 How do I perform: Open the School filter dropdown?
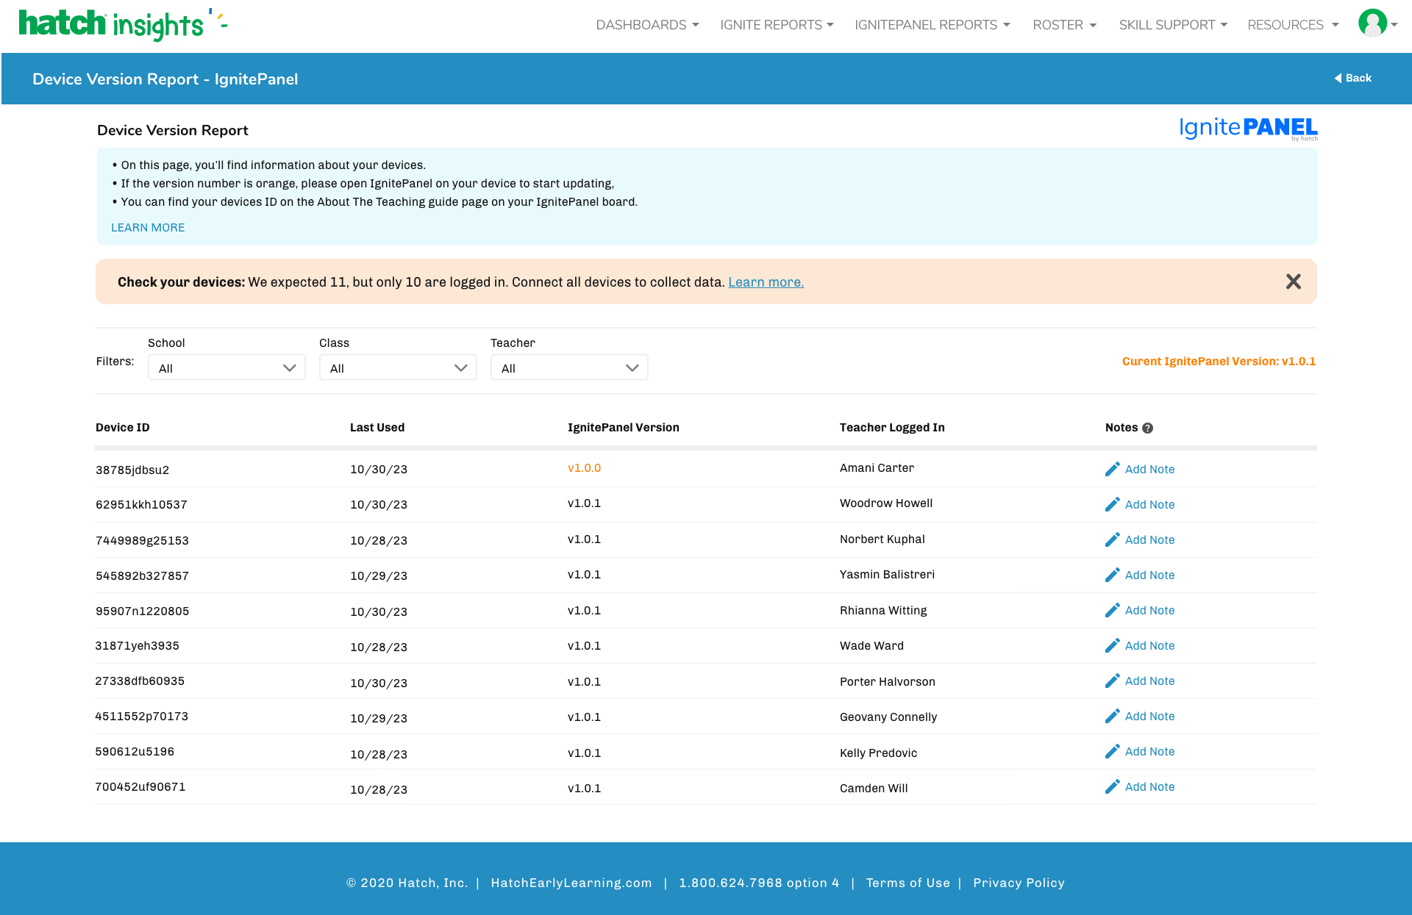(227, 367)
